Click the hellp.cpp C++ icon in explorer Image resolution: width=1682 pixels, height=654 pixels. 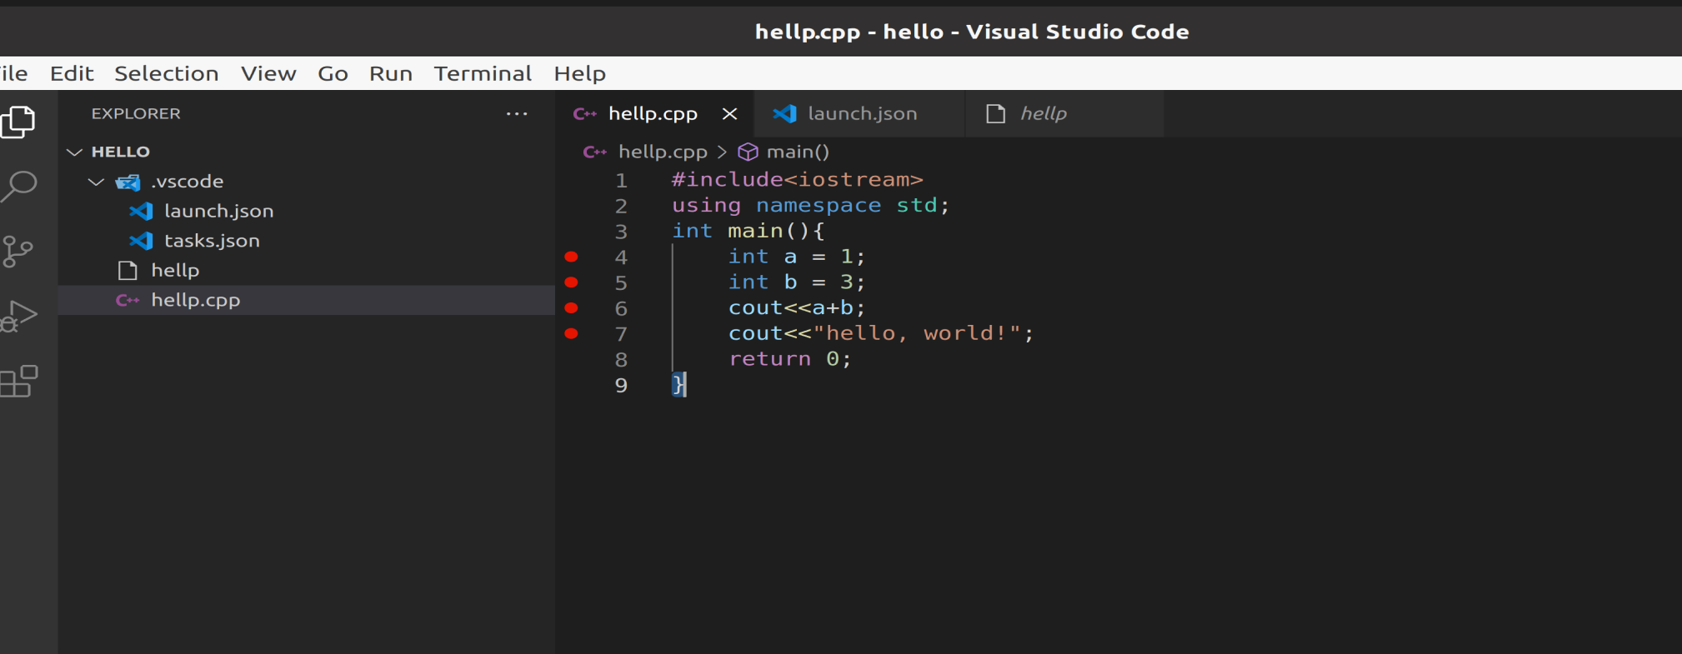(x=128, y=300)
